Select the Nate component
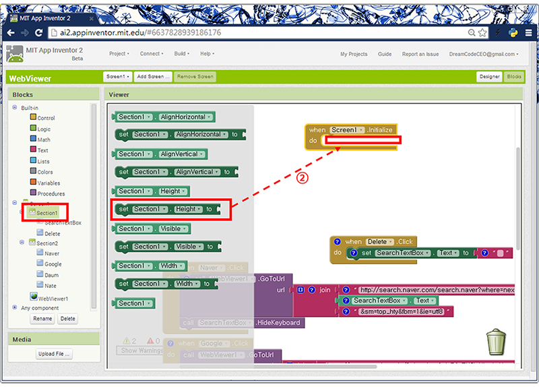This screenshot has height=387, width=539. (46, 285)
